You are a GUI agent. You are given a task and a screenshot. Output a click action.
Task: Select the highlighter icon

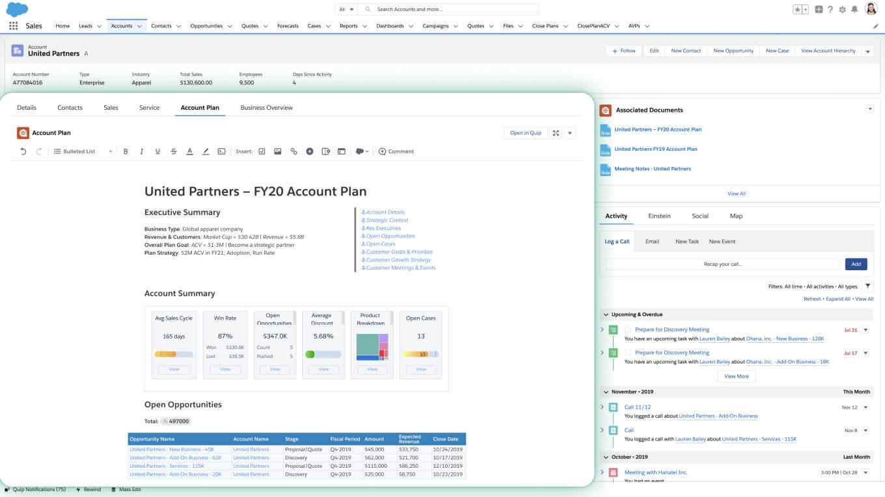[206, 151]
